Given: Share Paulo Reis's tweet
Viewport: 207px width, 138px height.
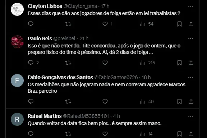Looking at the screenshot, I should [191, 63].
